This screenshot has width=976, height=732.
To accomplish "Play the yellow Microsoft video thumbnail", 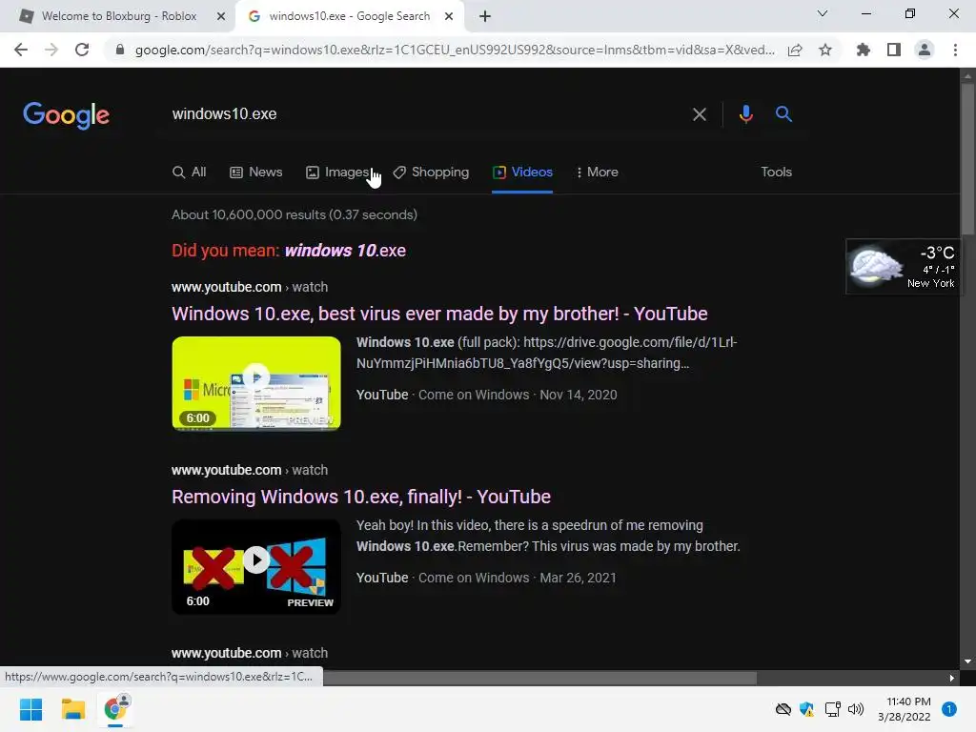I will 256,383.
